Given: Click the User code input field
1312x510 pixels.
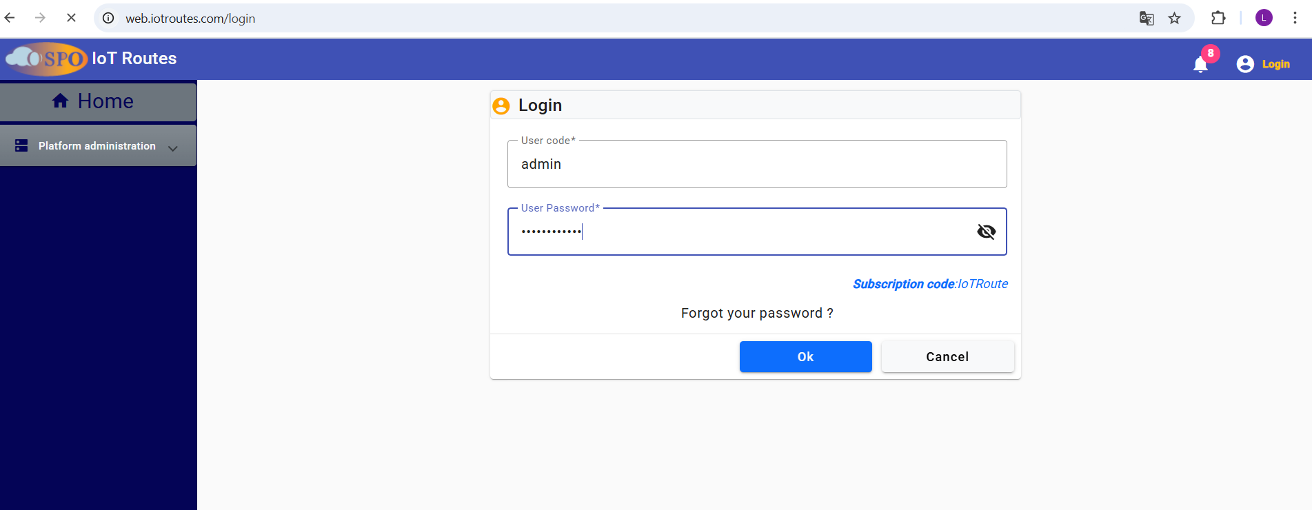Looking at the screenshot, I should click(757, 164).
